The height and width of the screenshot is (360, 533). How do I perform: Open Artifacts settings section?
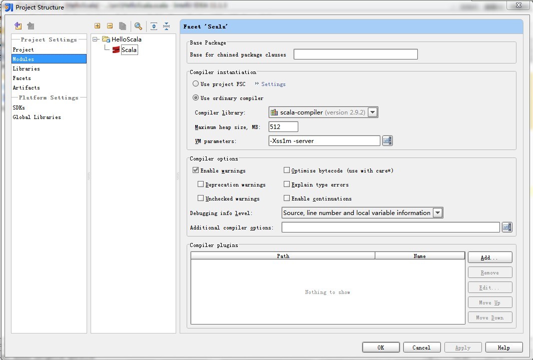pos(26,87)
